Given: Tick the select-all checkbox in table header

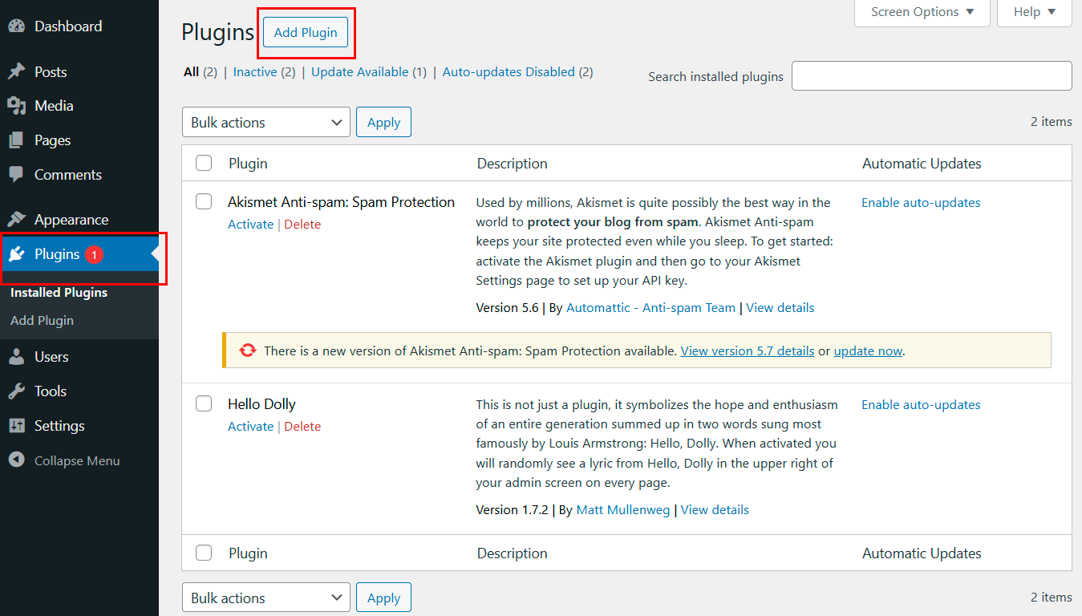Looking at the screenshot, I should point(204,164).
